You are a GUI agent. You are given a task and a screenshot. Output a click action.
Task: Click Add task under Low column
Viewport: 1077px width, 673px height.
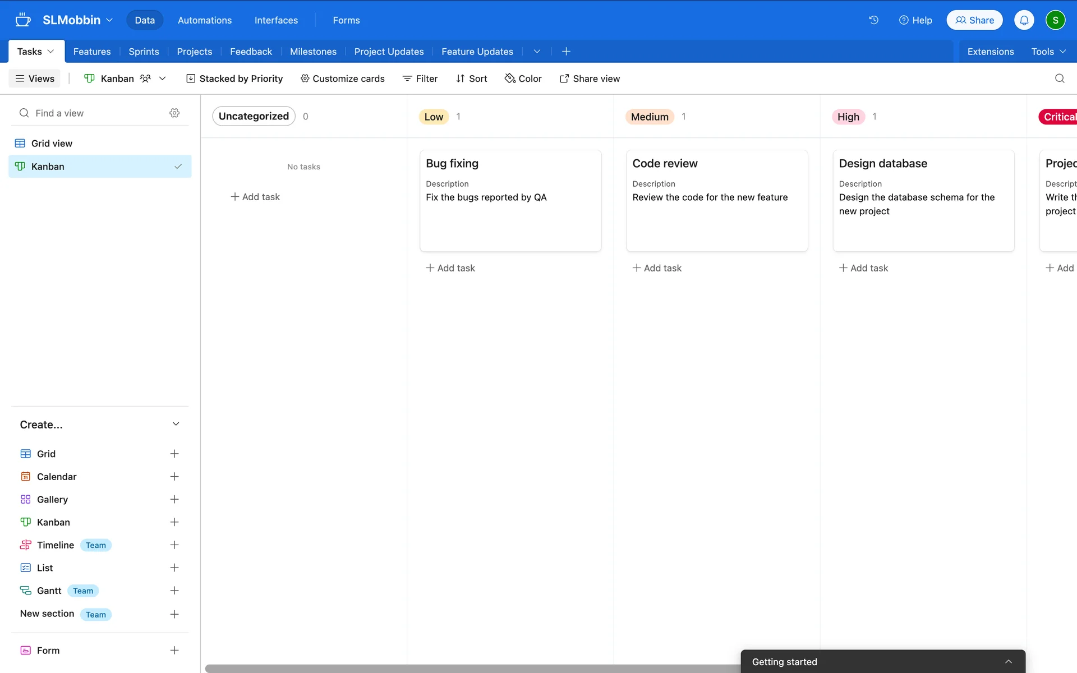coord(450,268)
